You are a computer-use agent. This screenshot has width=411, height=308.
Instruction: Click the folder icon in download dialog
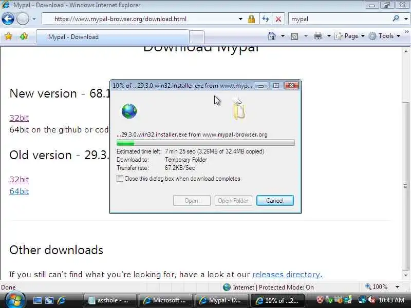[239, 110]
